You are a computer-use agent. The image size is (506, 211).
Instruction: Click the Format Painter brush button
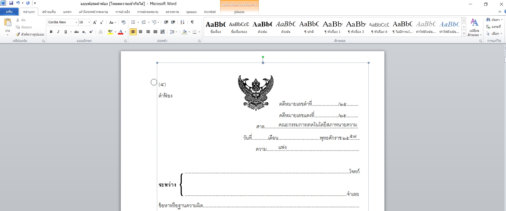point(29,34)
